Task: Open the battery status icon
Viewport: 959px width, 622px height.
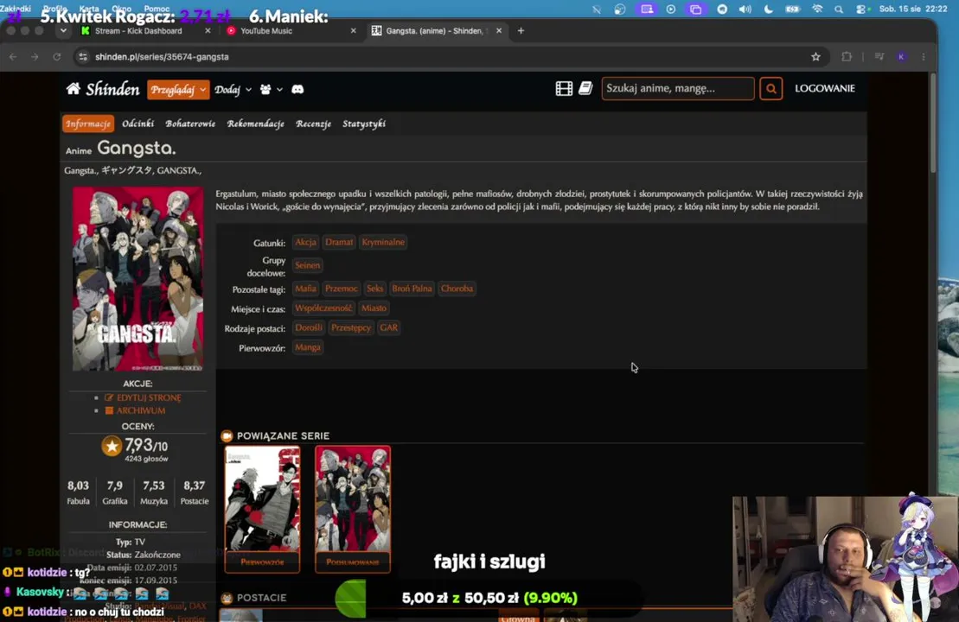Action: (x=793, y=10)
